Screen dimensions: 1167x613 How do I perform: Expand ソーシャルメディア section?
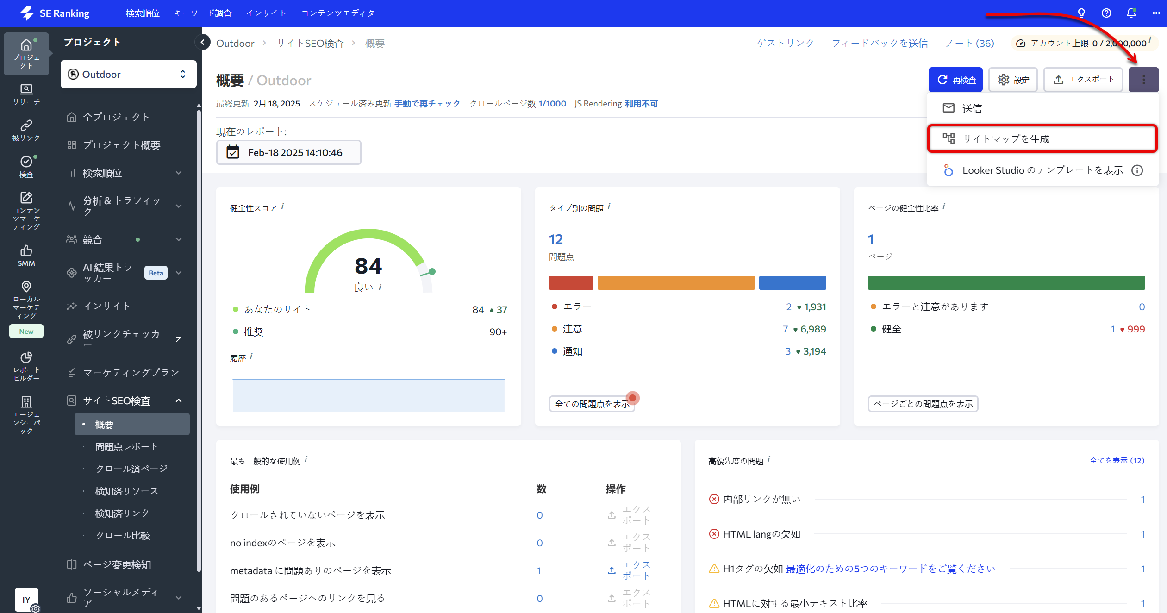(x=179, y=598)
